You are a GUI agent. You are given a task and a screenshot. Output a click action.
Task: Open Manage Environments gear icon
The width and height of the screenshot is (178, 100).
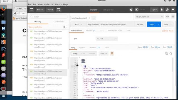coord(173,17)
